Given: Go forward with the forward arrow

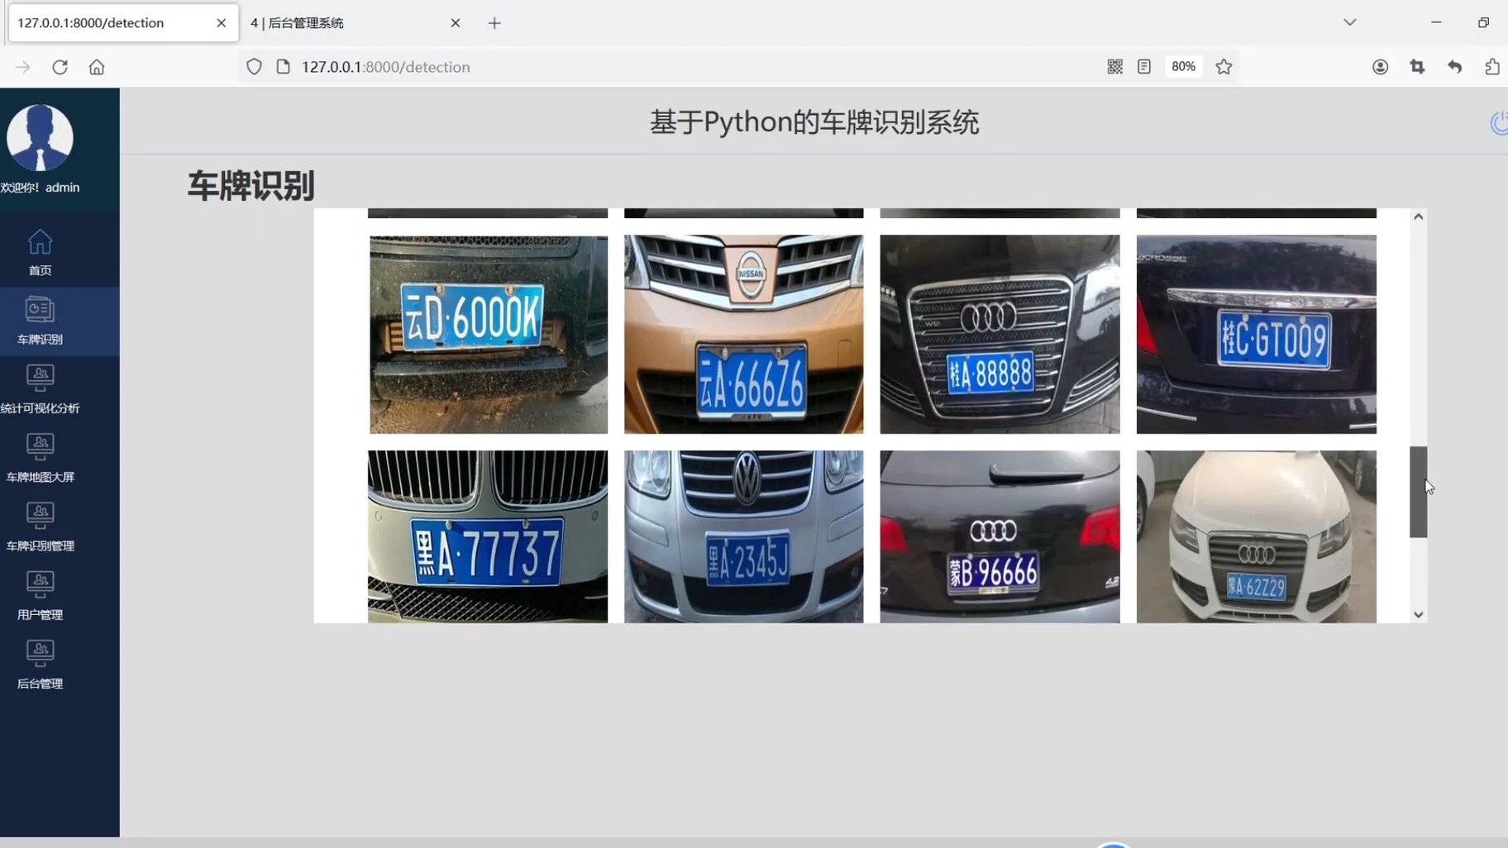Looking at the screenshot, I should [22, 67].
